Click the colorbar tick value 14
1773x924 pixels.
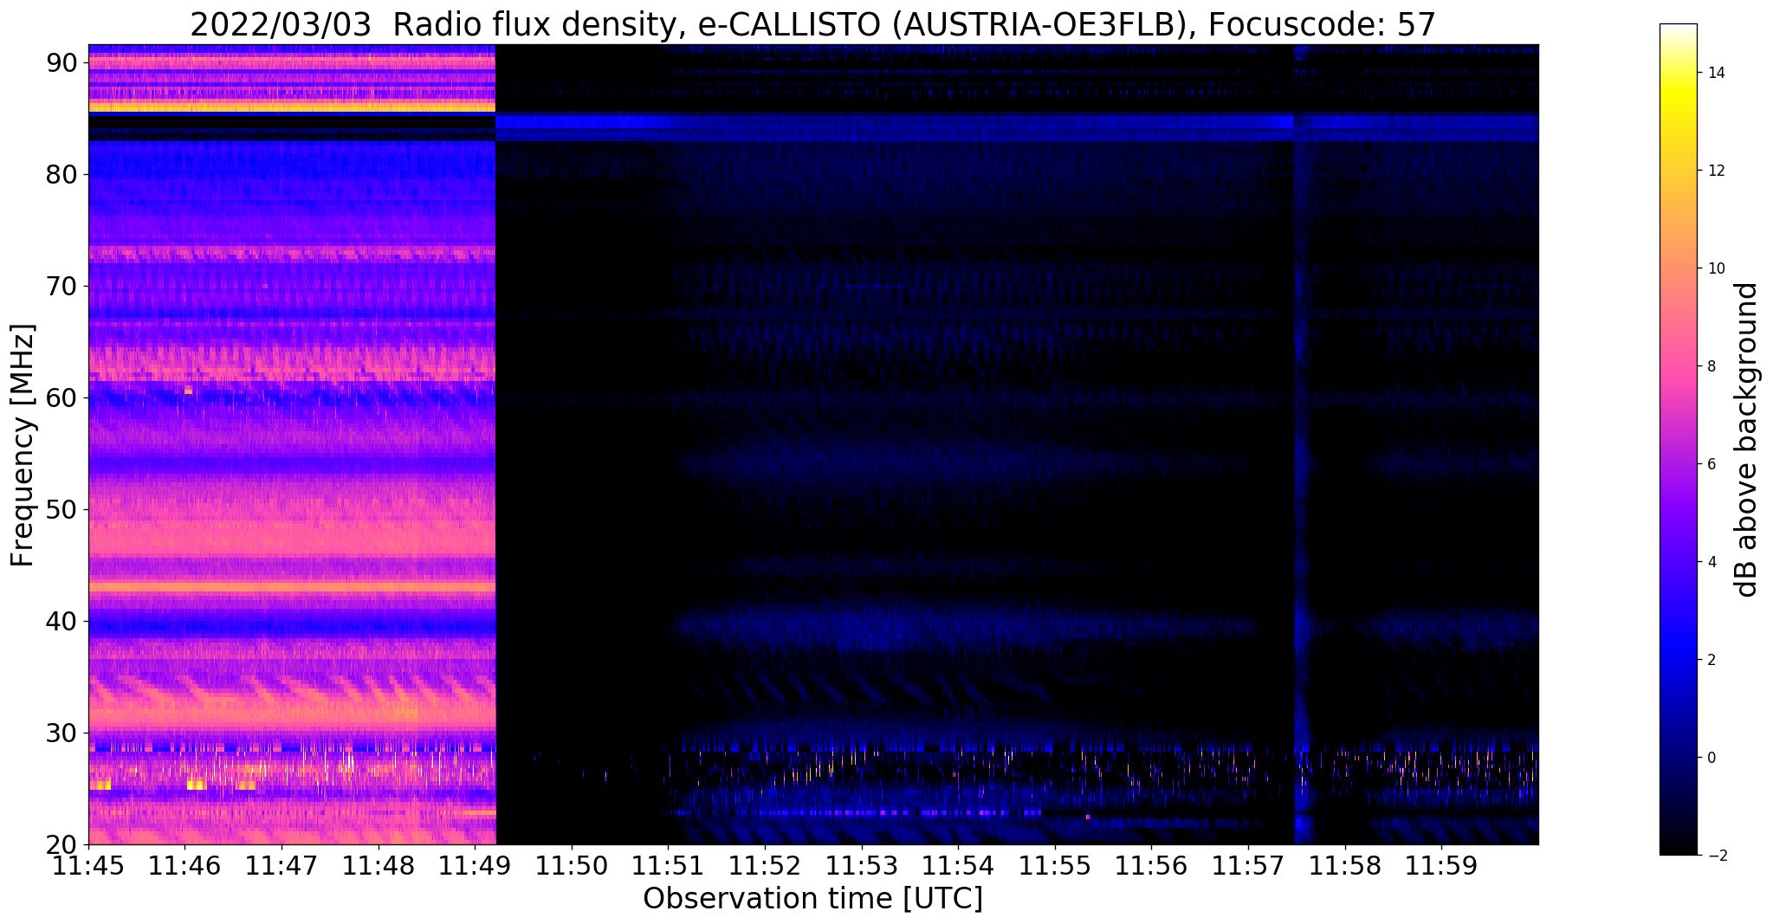click(1715, 73)
